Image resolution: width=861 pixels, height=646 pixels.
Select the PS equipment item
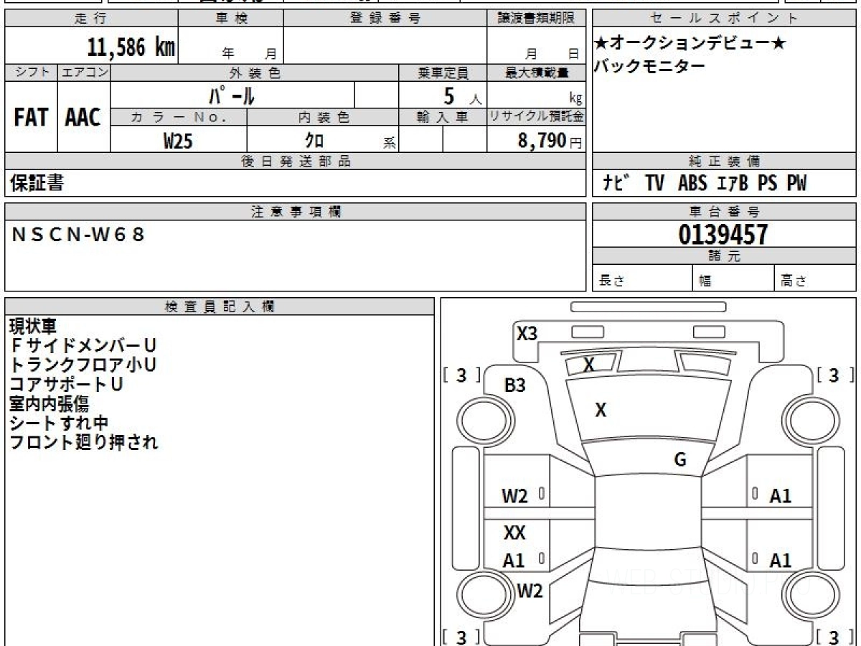pyautogui.click(x=768, y=183)
